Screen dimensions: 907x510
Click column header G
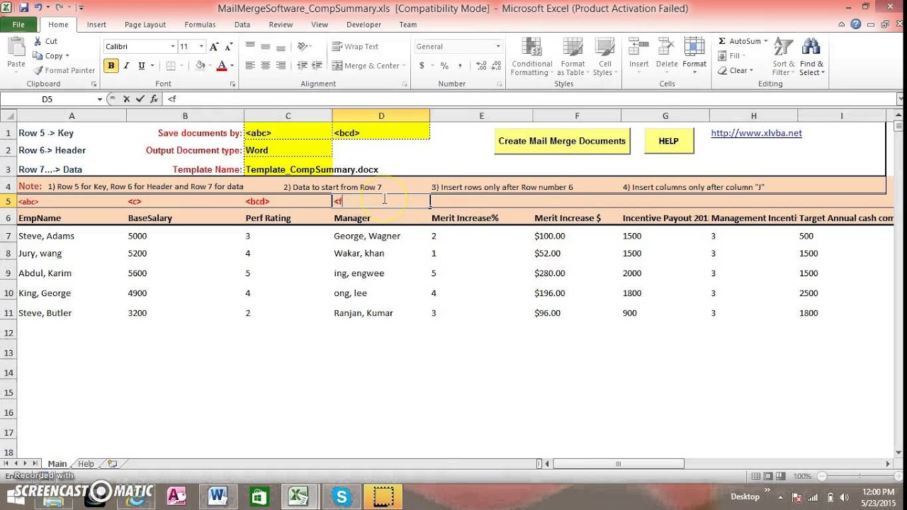click(665, 115)
